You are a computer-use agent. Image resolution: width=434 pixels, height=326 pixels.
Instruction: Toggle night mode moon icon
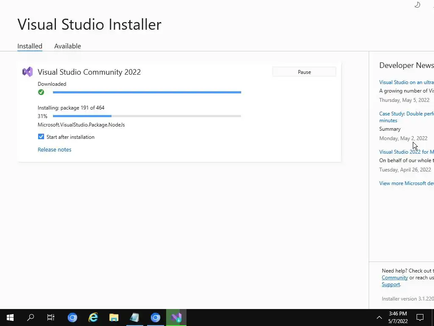417,4
